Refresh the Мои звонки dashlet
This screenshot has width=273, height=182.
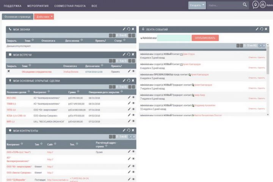(129, 29)
